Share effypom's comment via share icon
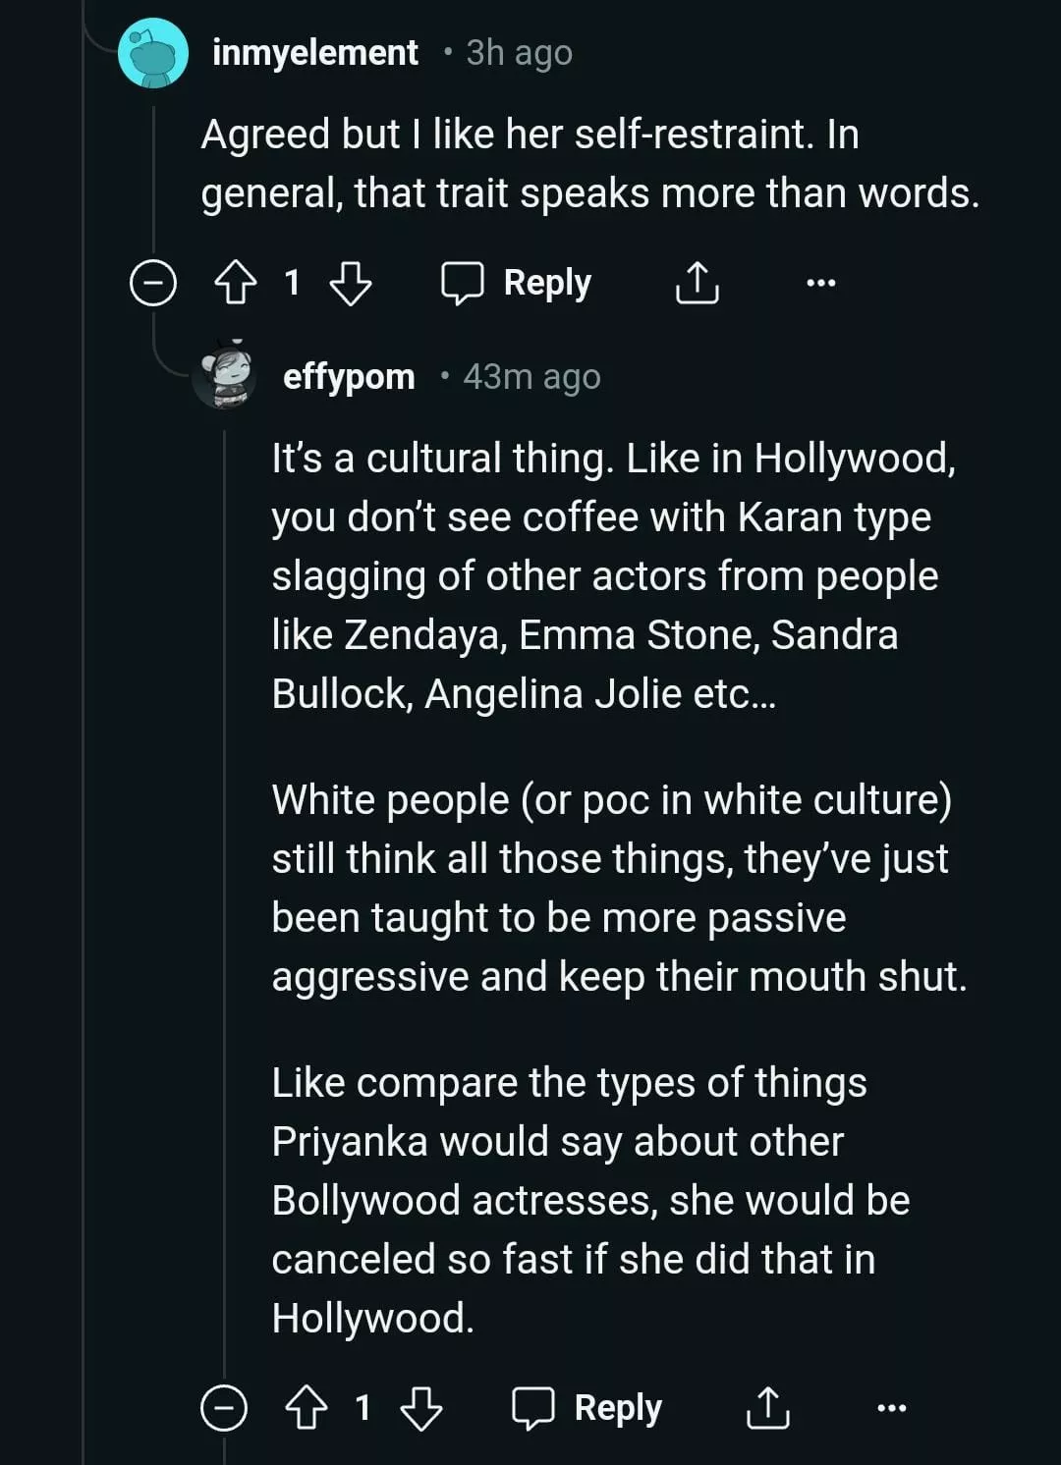Image resolution: width=1061 pixels, height=1465 pixels. tap(767, 1409)
